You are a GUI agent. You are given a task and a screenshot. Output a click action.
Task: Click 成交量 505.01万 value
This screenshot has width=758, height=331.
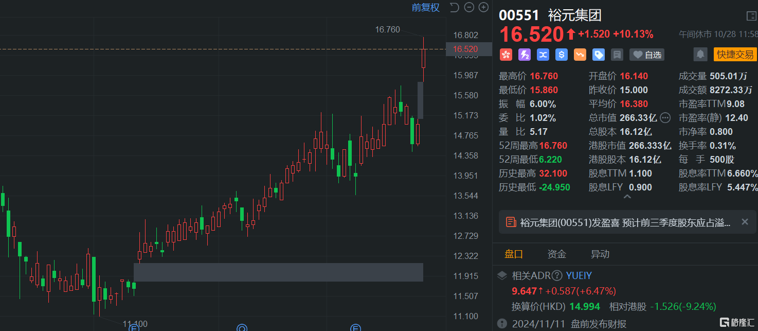(x=728, y=76)
